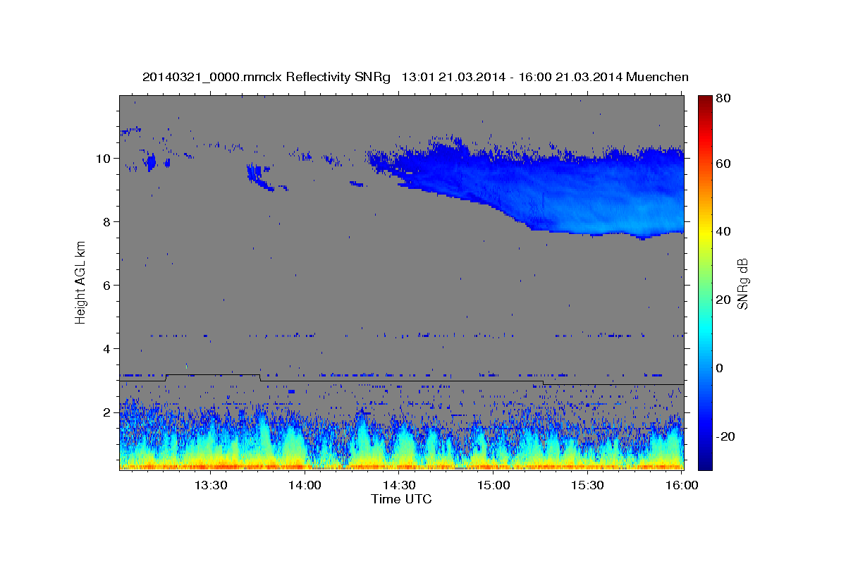Click the colorbar value label 40
This screenshot has height=564, width=846.
click(723, 231)
